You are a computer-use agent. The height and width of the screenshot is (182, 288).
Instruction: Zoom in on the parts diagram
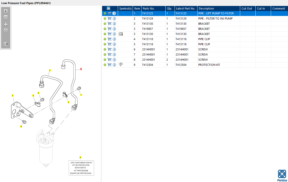click(6, 11)
